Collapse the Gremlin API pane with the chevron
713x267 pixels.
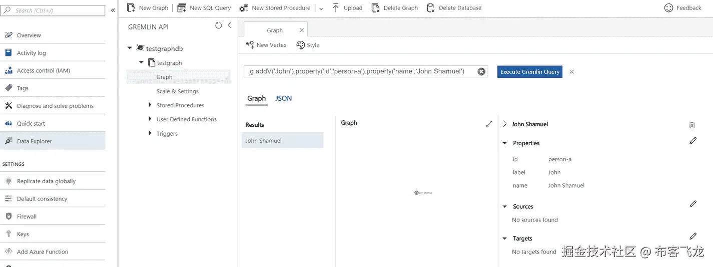click(230, 25)
